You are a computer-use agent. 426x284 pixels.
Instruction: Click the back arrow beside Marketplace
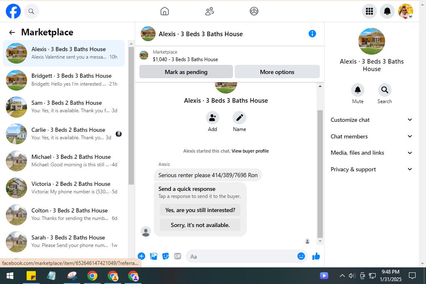pyautogui.click(x=12, y=32)
